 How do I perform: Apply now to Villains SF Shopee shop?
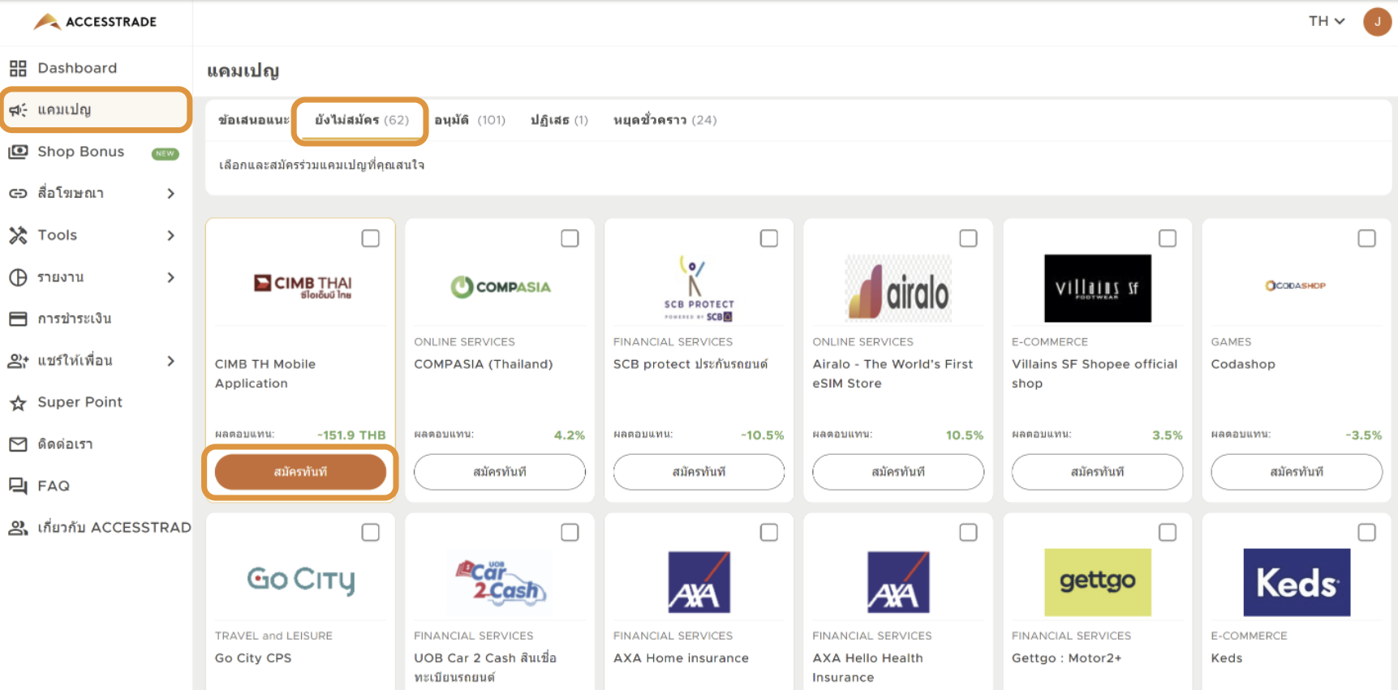coord(1098,472)
